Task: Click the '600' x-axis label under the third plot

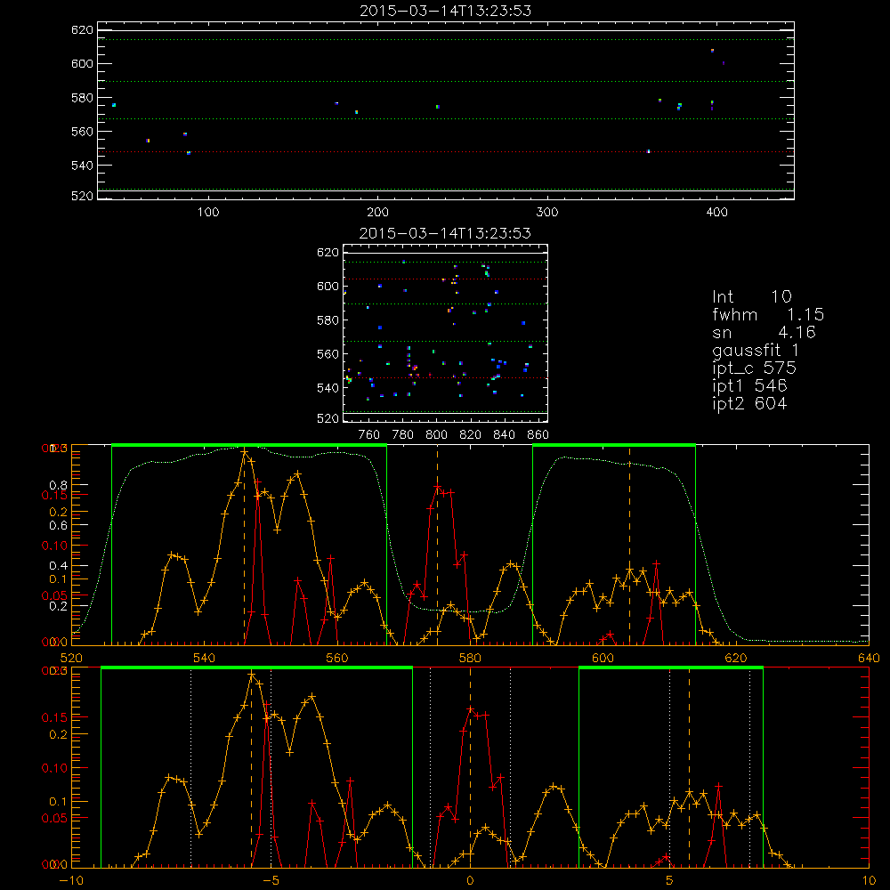Action: [603, 658]
